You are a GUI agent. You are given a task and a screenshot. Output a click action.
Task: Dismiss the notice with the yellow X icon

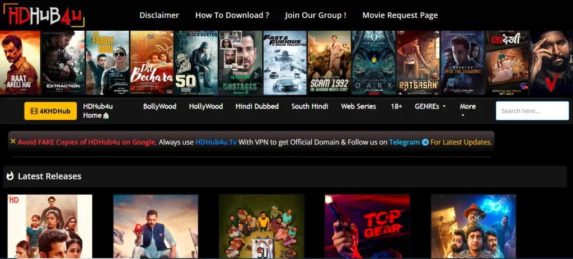click(x=13, y=142)
